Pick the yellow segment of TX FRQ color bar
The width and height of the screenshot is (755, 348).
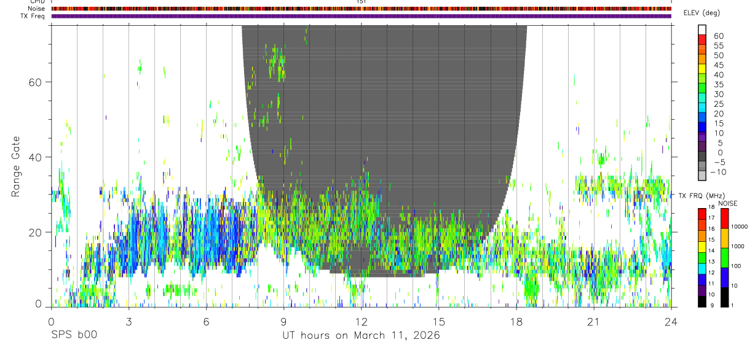click(x=702, y=247)
